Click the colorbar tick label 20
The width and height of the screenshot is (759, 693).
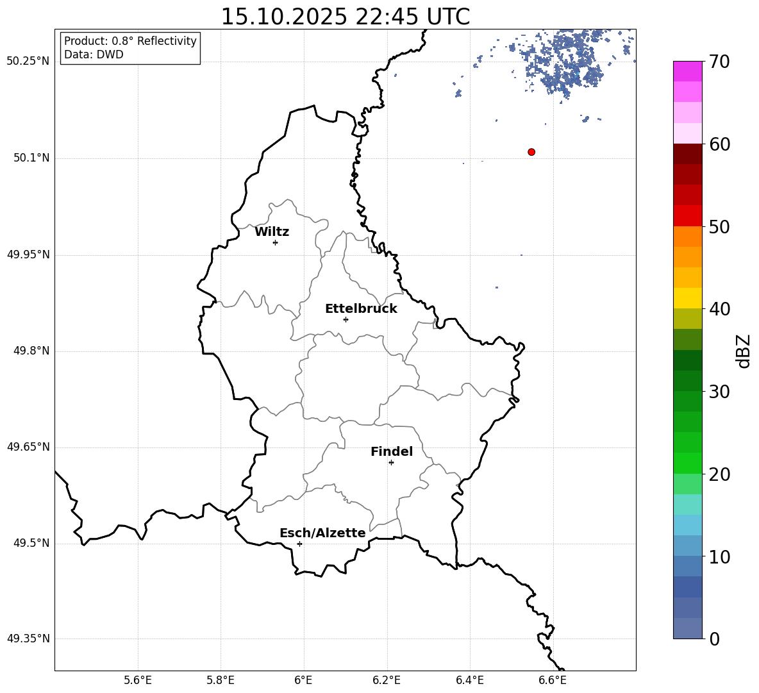pos(719,474)
